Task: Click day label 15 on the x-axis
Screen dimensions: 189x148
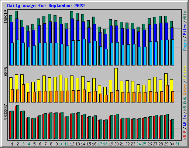Action: 89,144
